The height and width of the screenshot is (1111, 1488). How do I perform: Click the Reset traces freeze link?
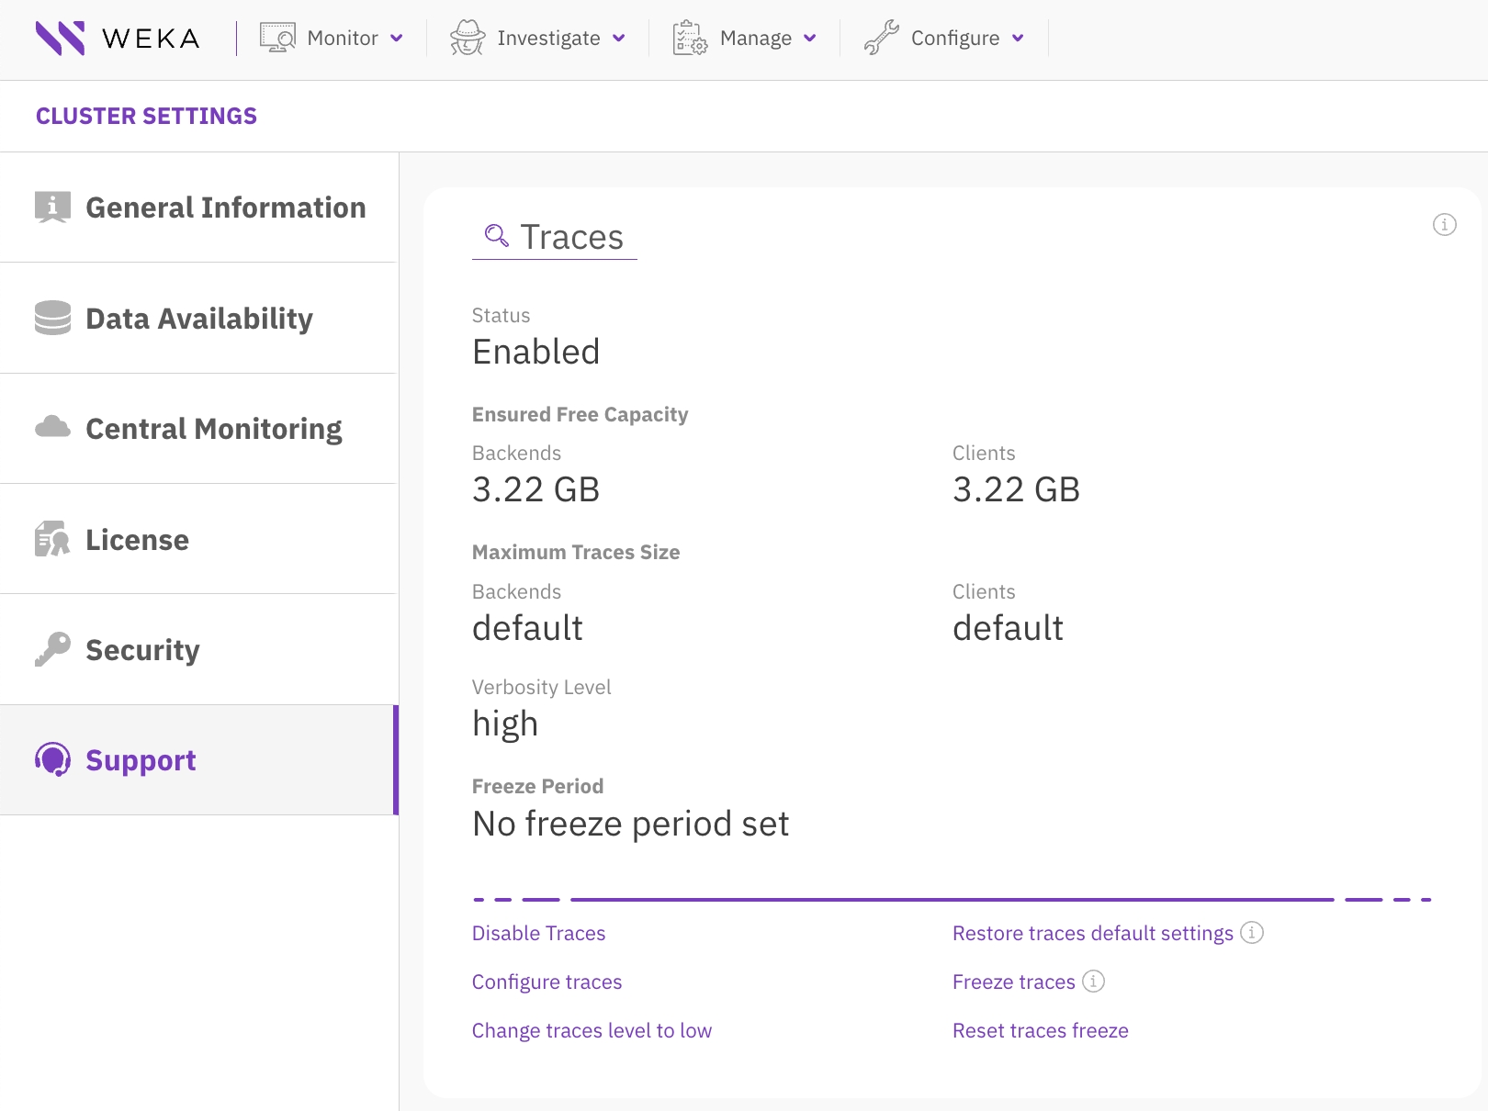click(x=1040, y=1031)
